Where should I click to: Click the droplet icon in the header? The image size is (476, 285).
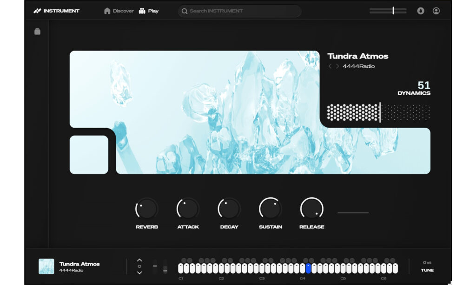pyautogui.click(x=421, y=11)
